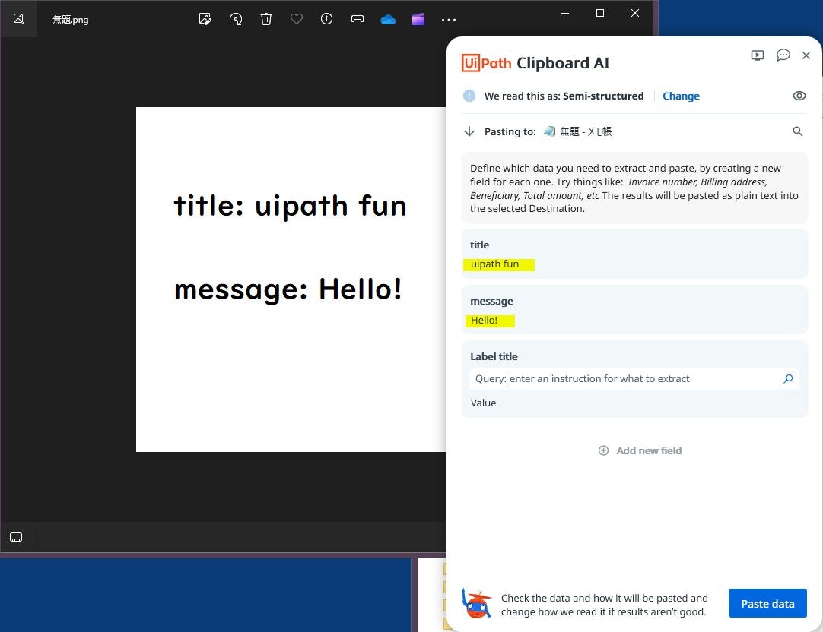Screen dimensions: 823x632
Task: Click the image preview in the Photos window
Action: 291,280
